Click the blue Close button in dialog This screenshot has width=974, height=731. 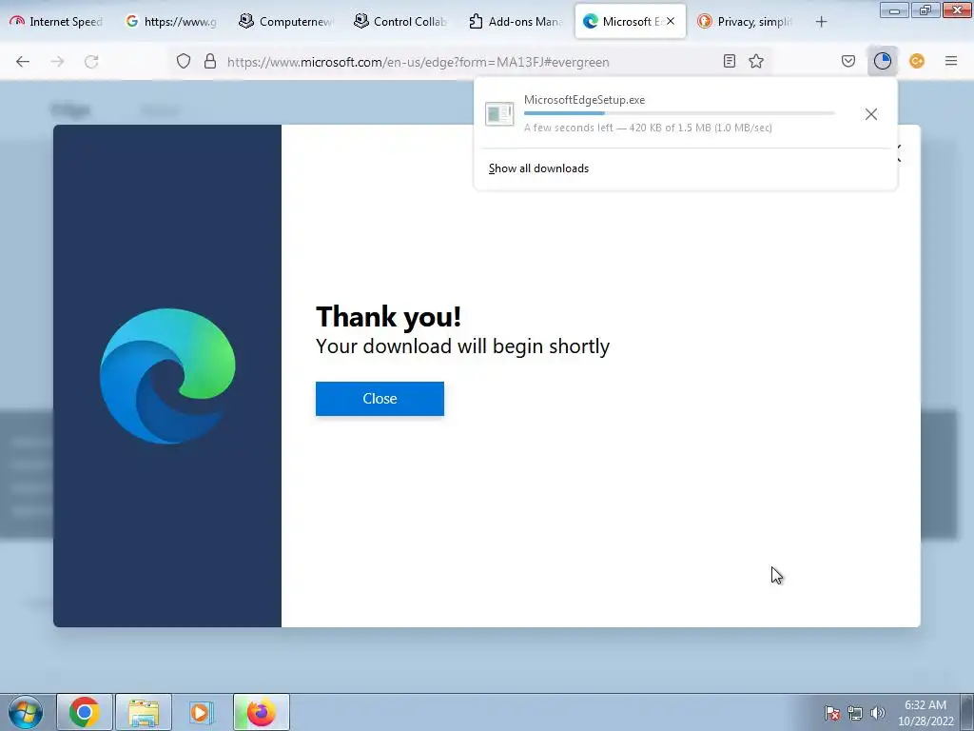(380, 399)
